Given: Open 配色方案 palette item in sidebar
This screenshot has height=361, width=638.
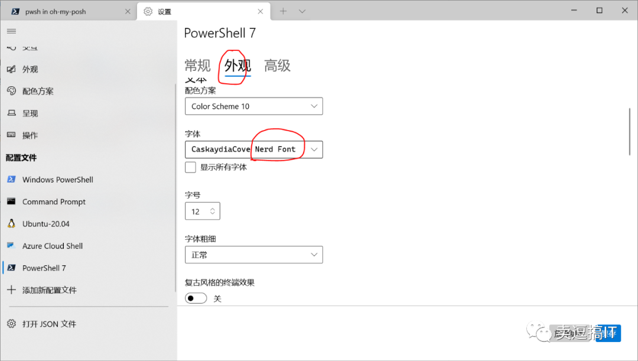Looking at the screenshot, I should tap(87, 91).
